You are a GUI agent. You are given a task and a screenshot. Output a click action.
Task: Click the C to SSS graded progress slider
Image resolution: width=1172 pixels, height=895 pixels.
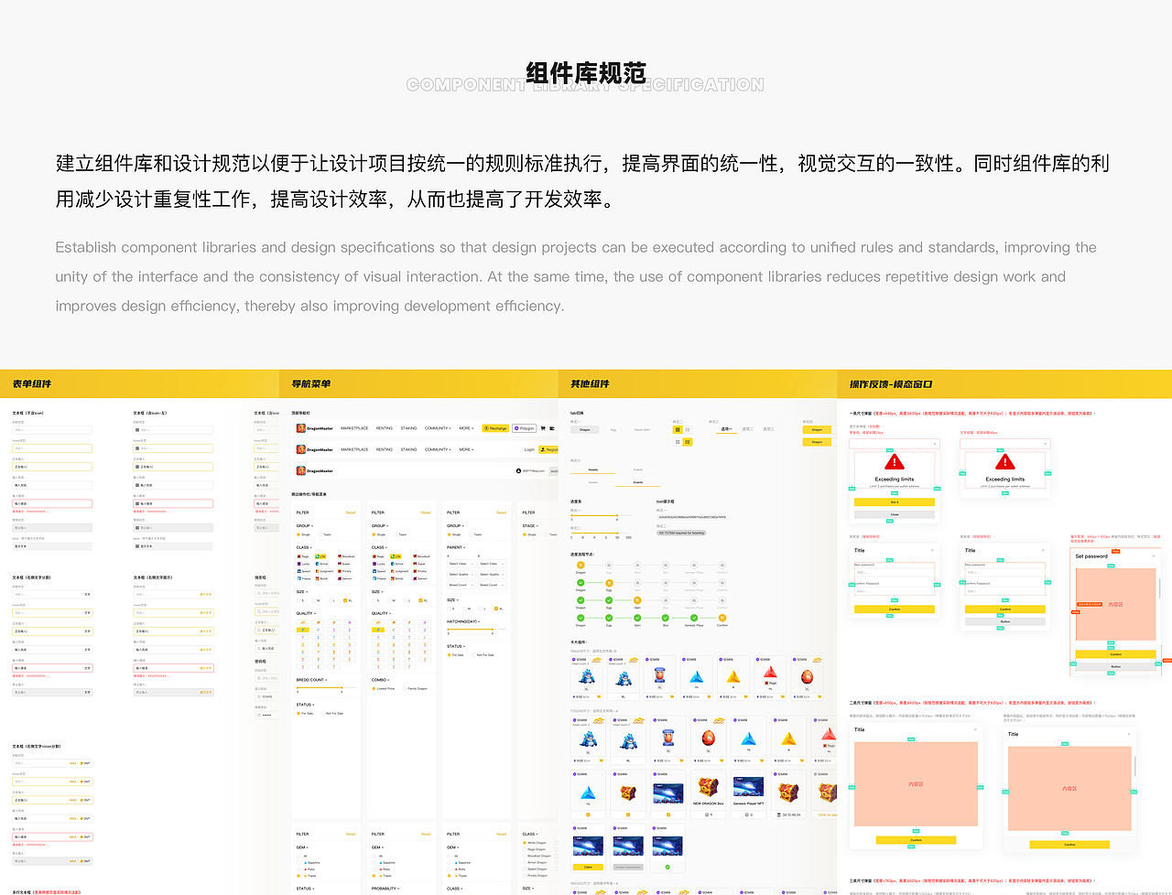(601, 533)
